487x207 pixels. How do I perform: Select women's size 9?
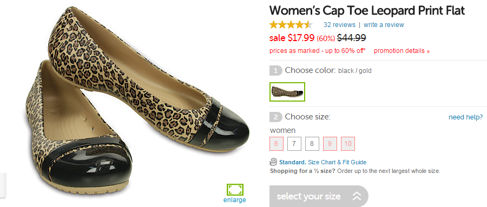click(x=330, y=144)
